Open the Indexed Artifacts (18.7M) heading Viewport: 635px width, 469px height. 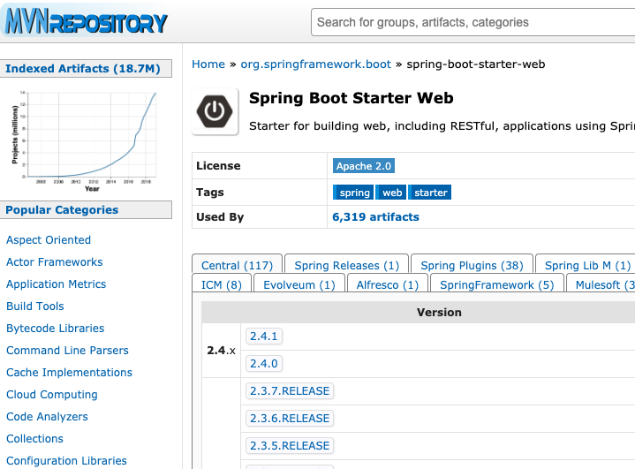(x=83, y=68)
